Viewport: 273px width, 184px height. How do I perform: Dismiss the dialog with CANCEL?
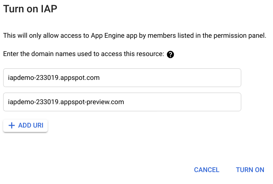(206, 170)
